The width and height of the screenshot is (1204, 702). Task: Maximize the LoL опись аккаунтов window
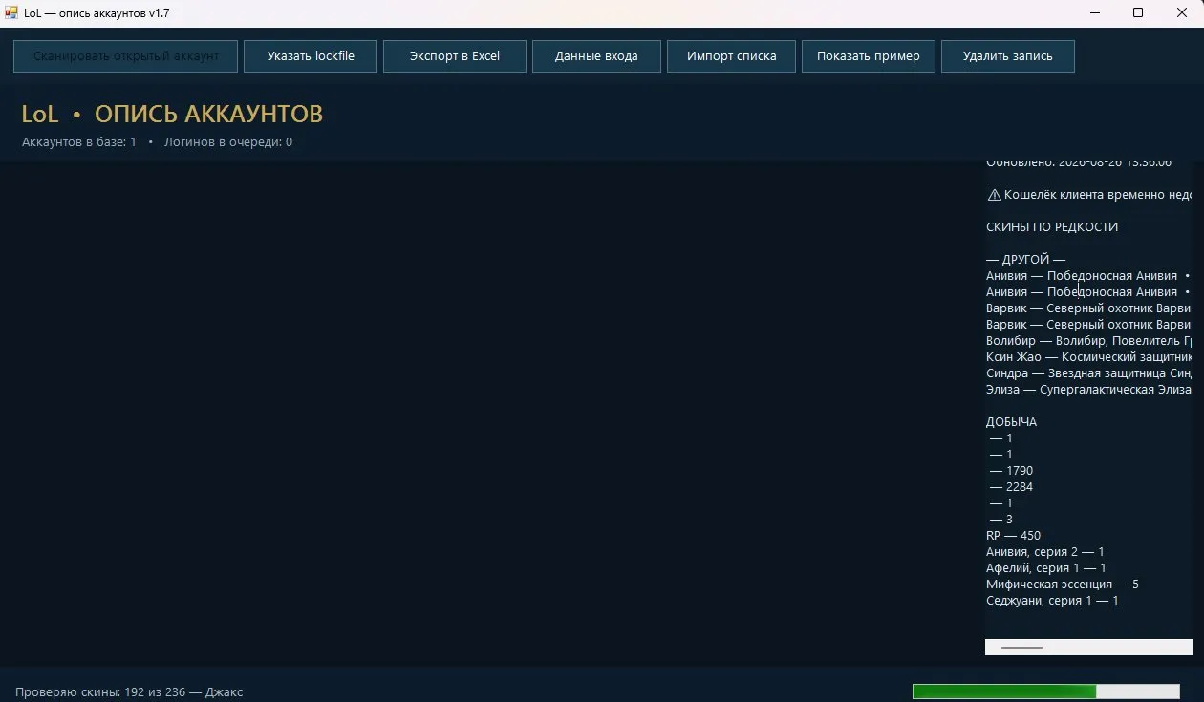pos(1138,13)
